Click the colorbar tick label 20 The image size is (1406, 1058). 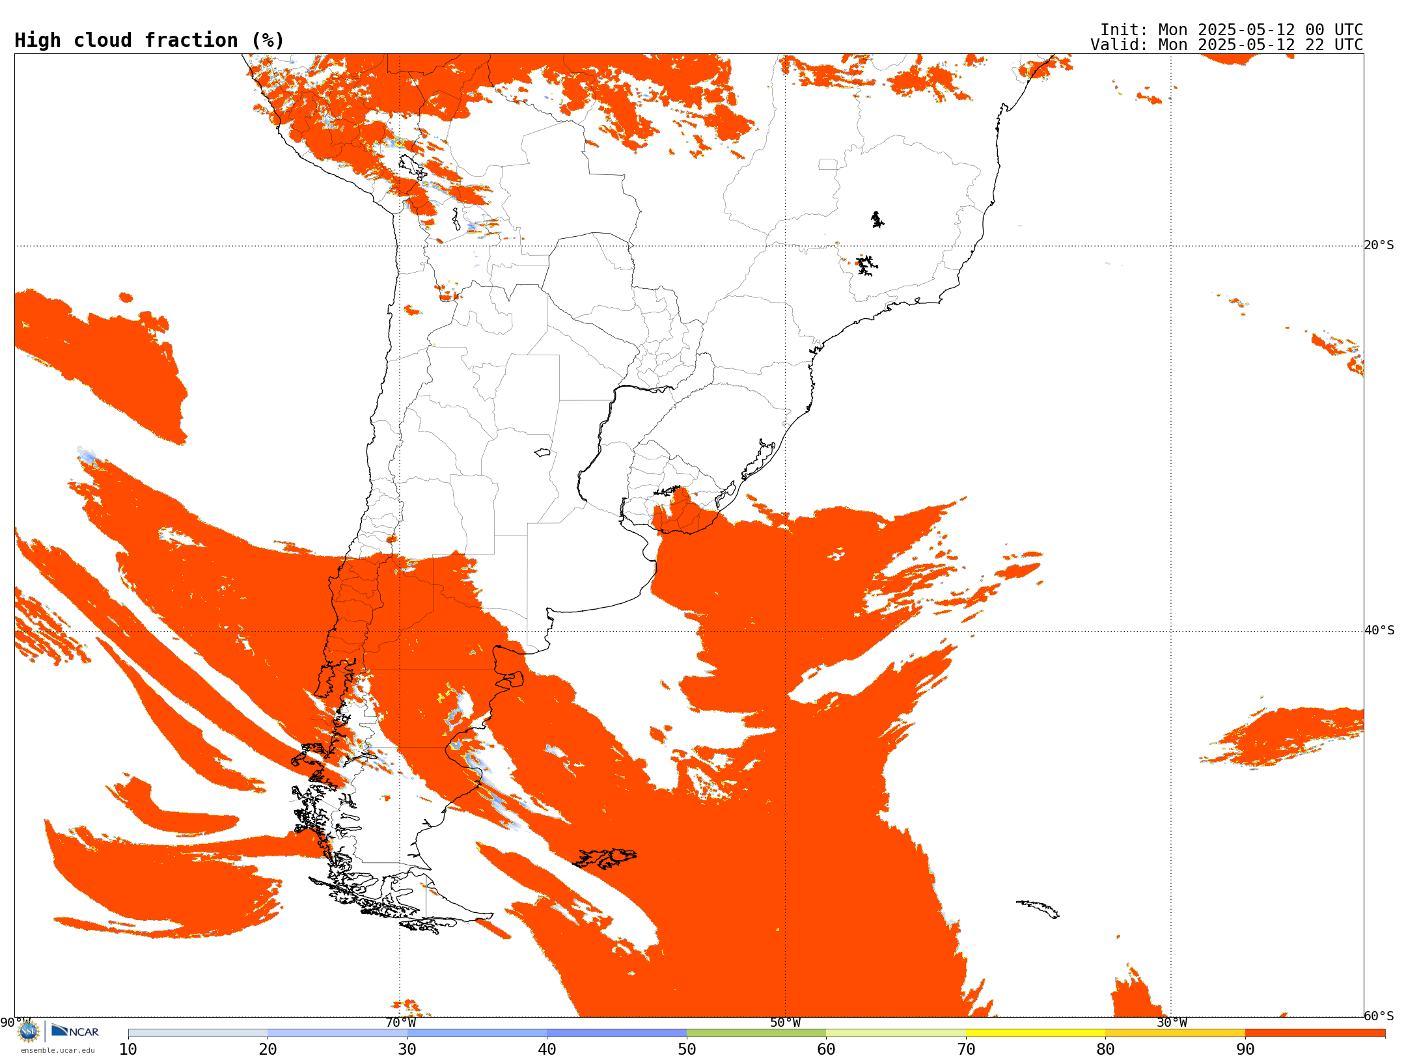(268, 1050)
